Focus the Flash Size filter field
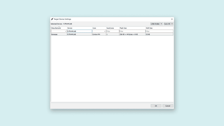The image size is (224, 126). pos(132,31)
